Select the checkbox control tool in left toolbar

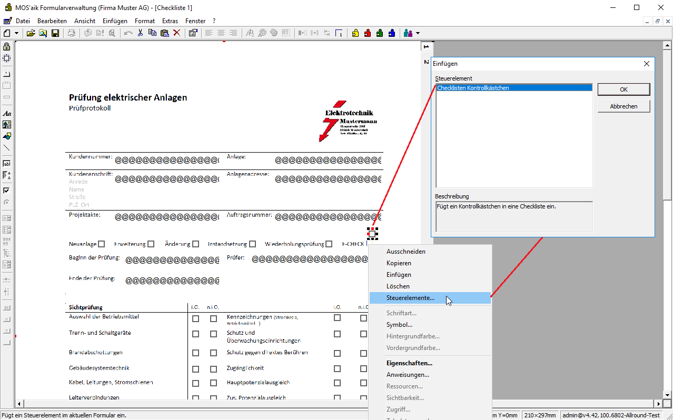7,191
